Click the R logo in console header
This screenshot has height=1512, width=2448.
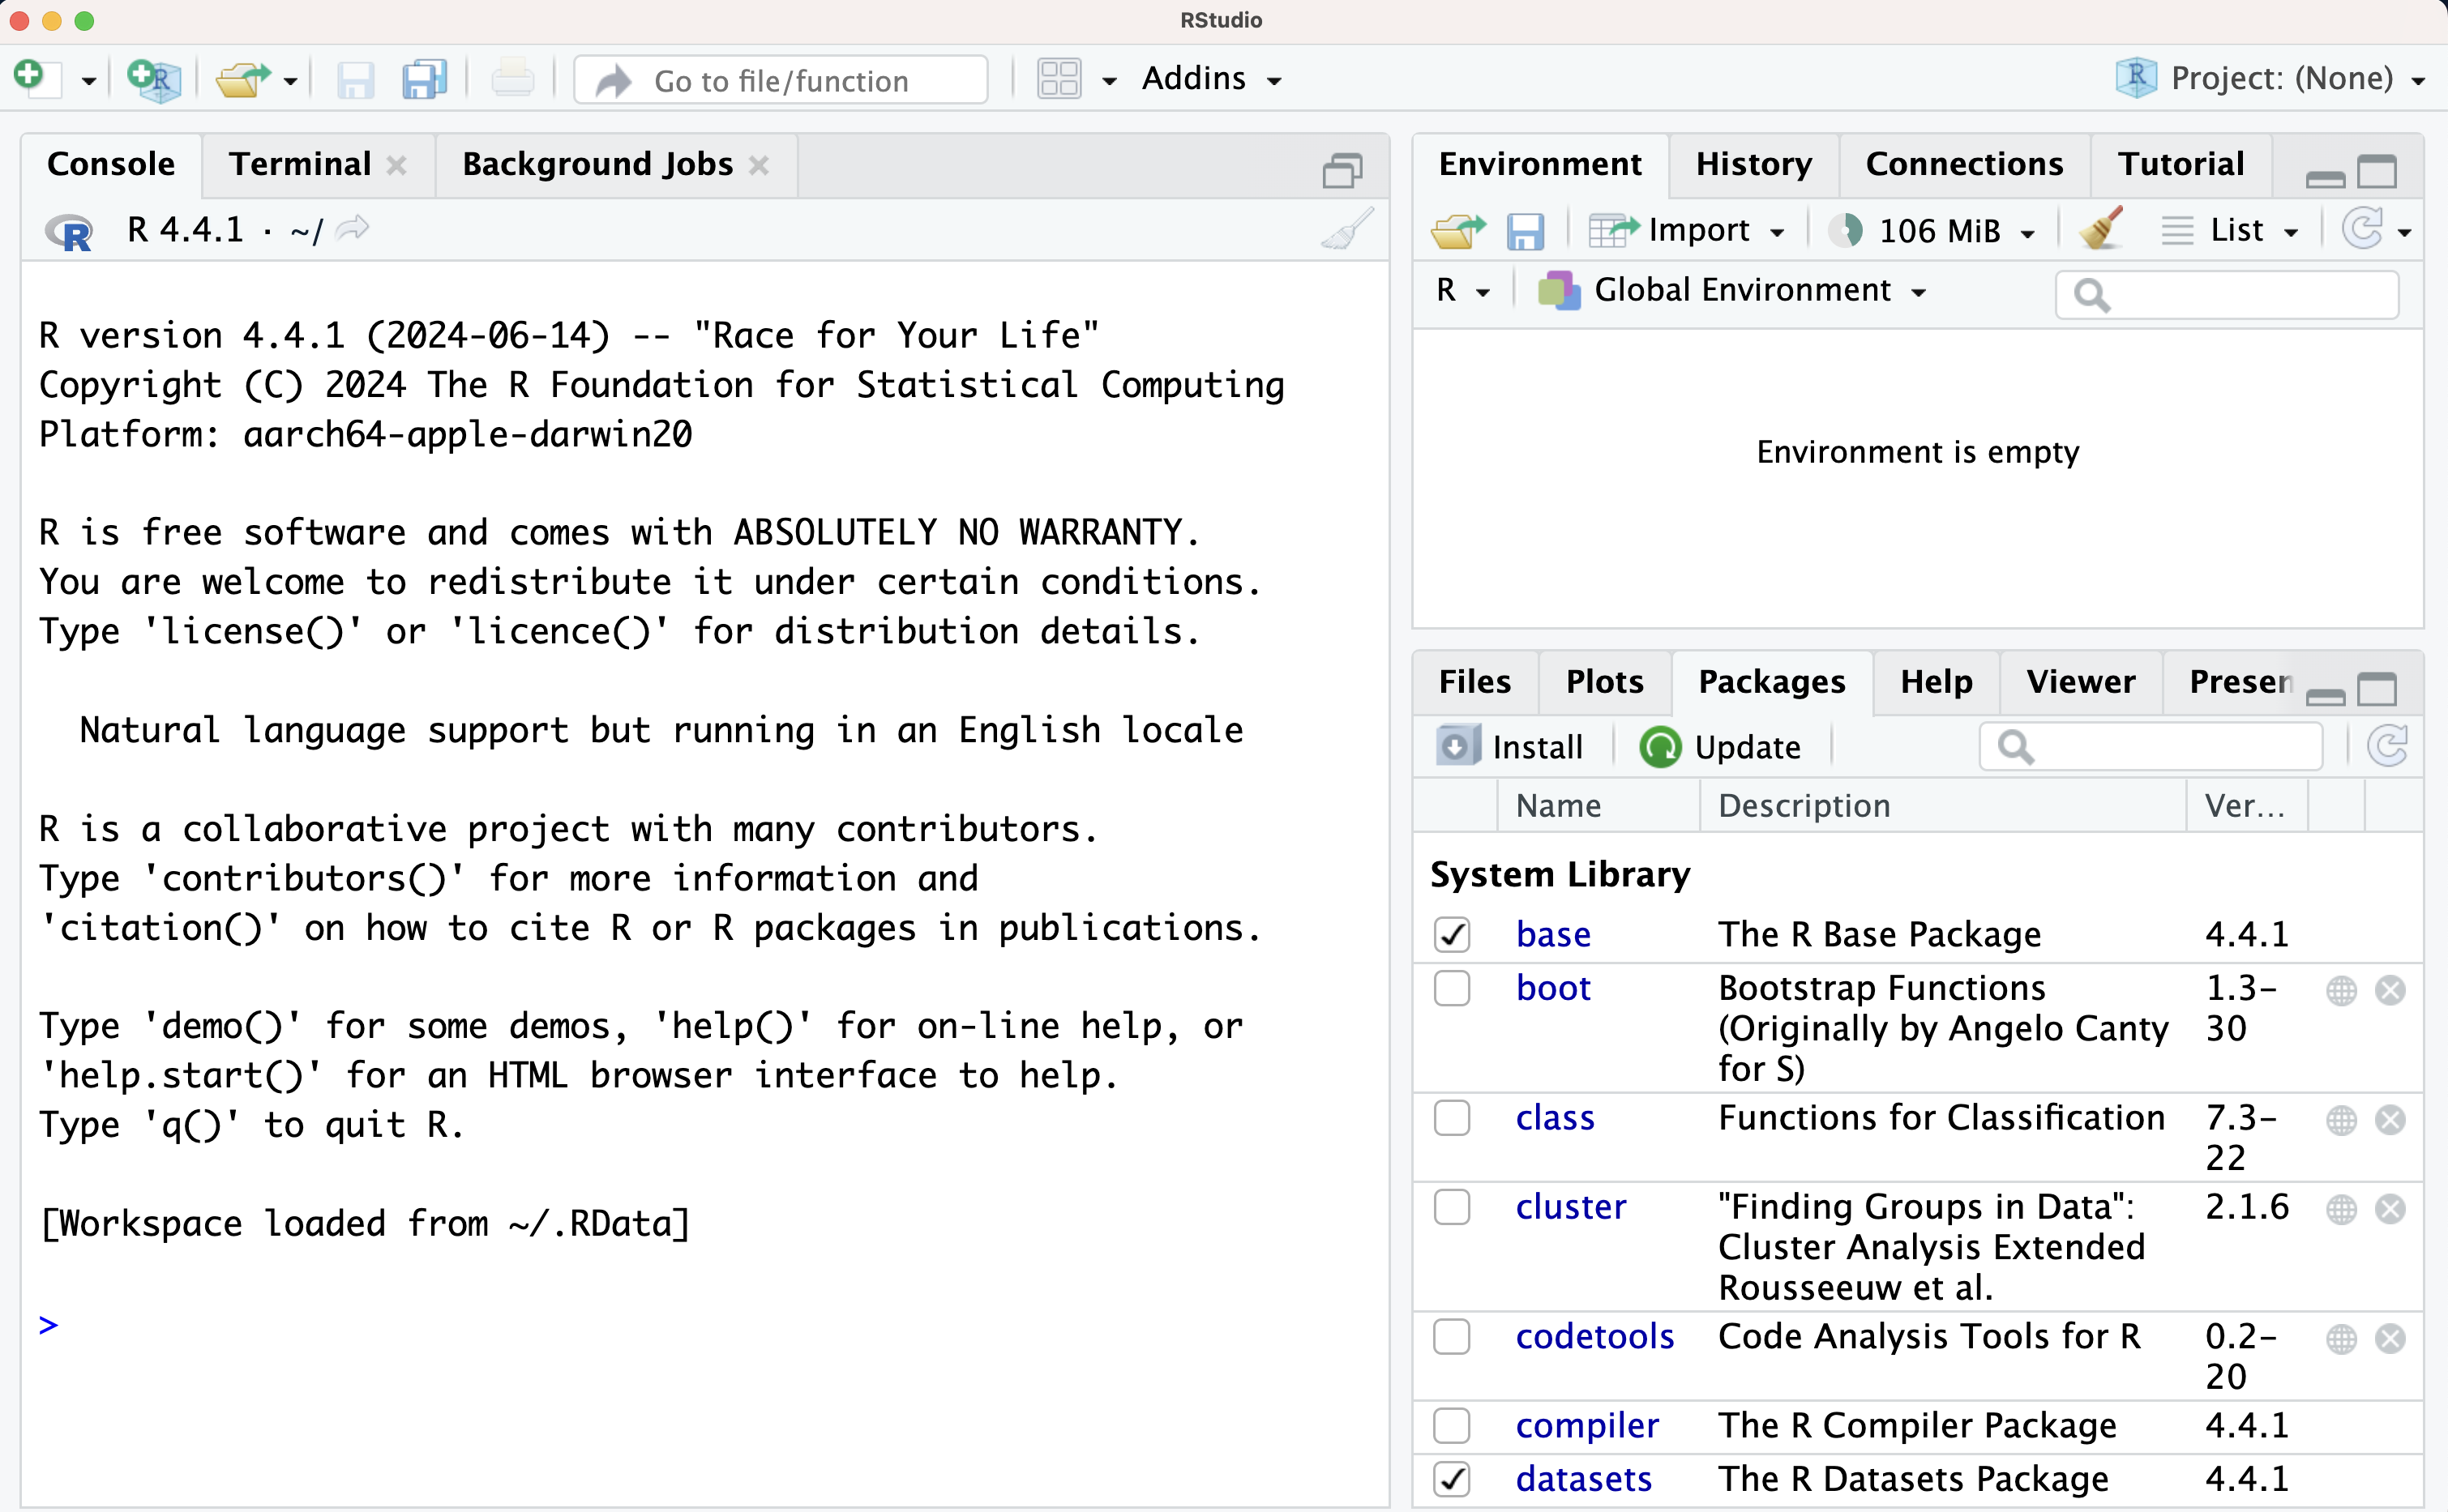[69, 231]
